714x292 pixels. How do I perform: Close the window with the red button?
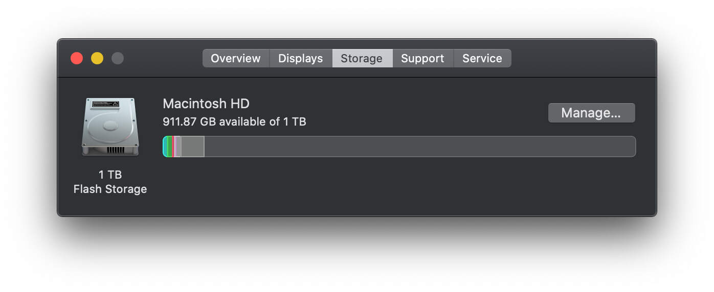77,58
